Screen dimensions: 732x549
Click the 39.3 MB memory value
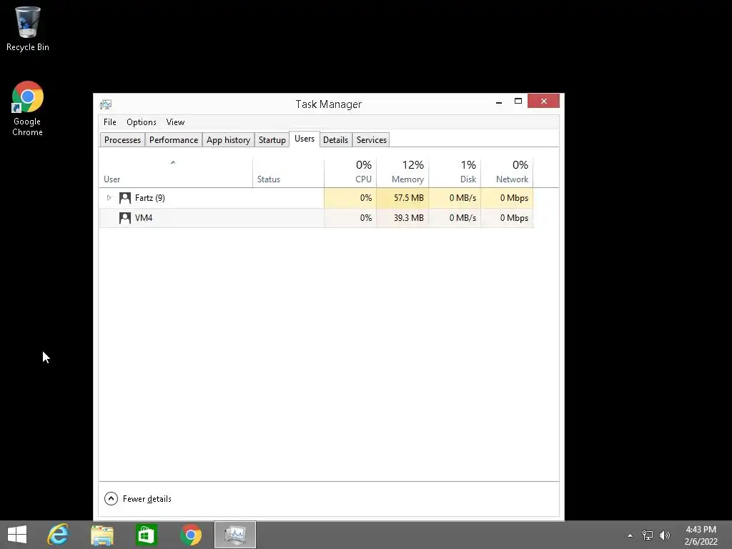click(408, 218)
